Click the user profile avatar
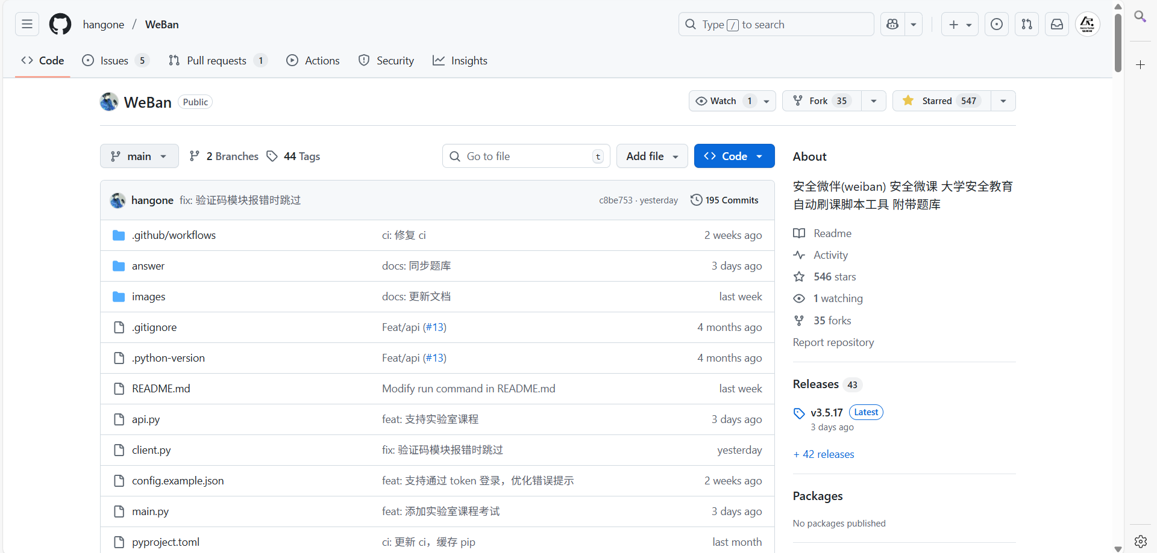 point(1087,25)
